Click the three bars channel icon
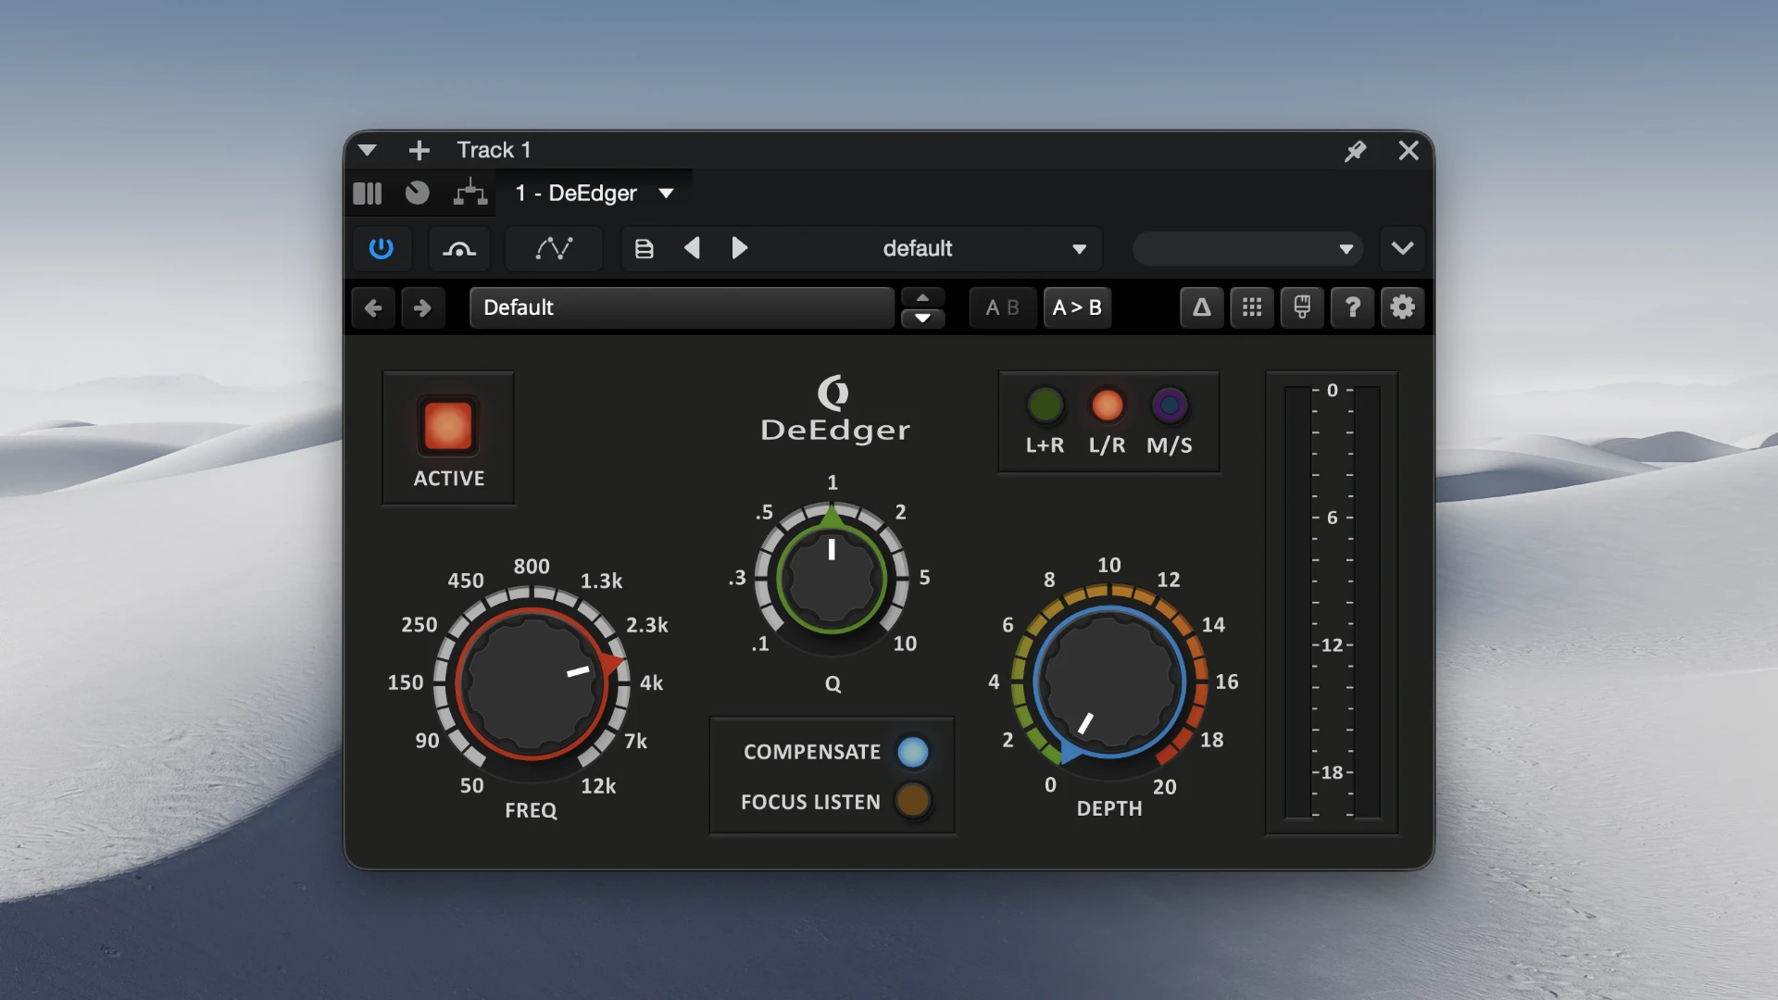The image size is (1778, 1000). click(x=368, y=194)
